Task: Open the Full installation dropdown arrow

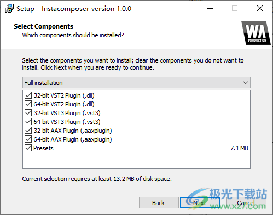Action: (246, 83)
